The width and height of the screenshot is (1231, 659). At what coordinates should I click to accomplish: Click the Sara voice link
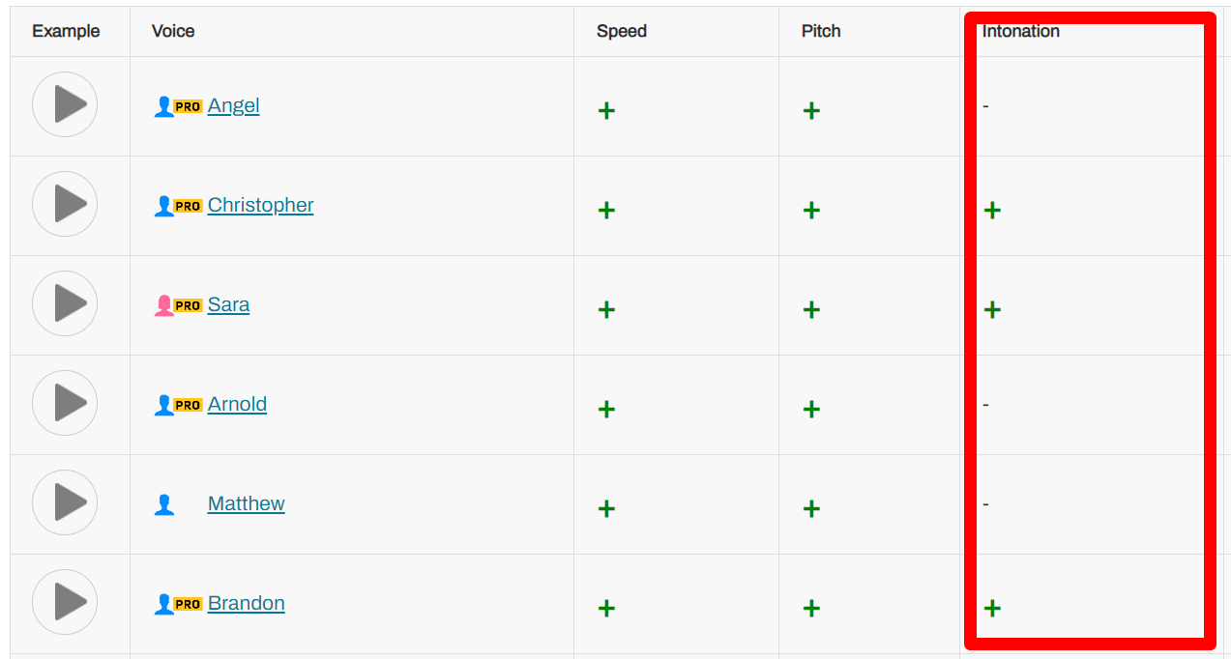tap(228, 304)
